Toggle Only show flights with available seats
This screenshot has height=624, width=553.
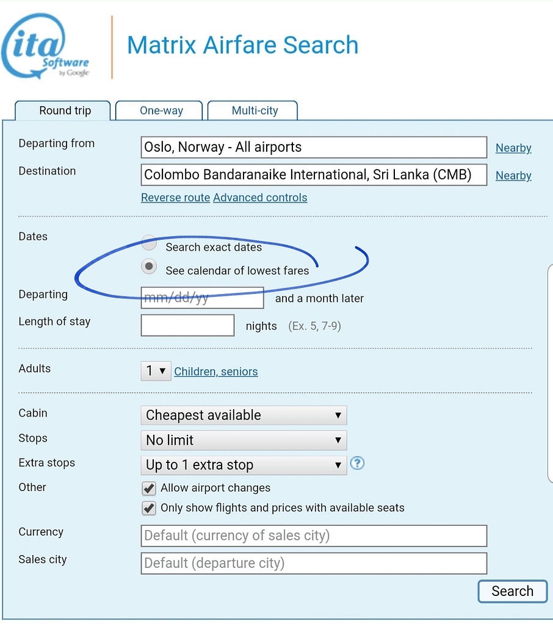[148, 508]
